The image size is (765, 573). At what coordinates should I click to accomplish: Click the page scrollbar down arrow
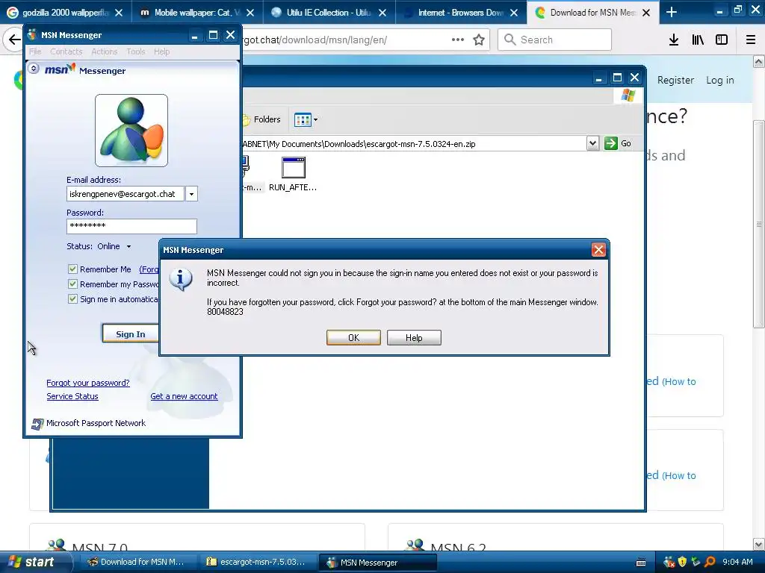click(759, 544)
